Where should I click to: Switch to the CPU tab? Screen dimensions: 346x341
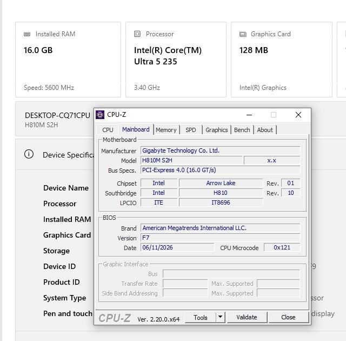(108, 130)
